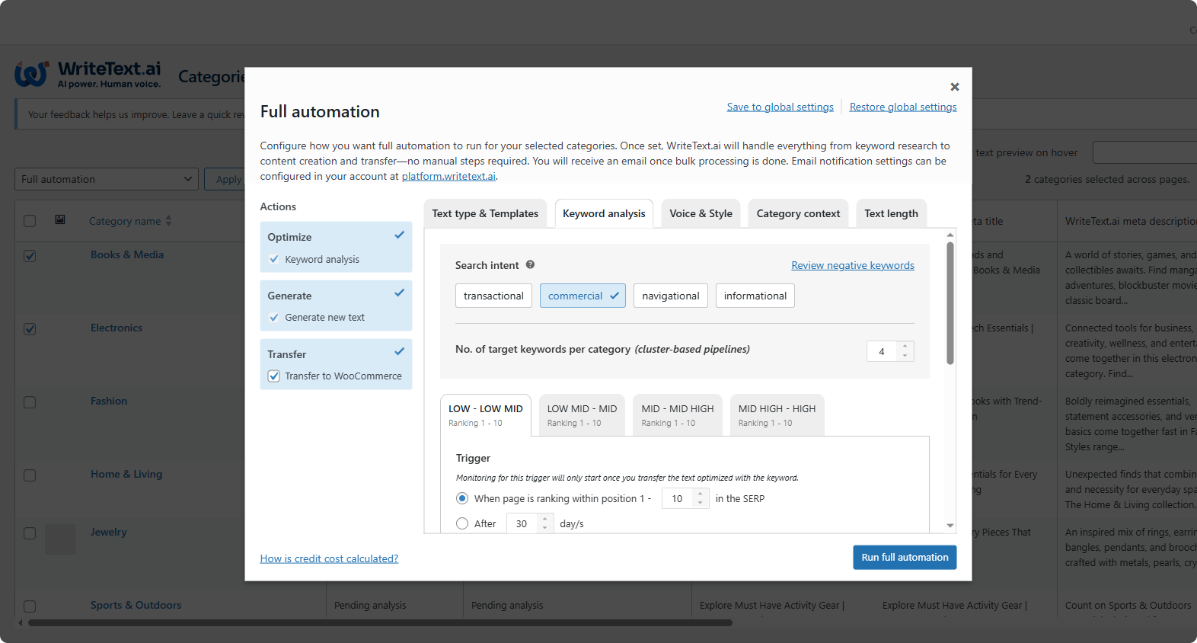Open the Sports & Outdoors category

[x=136, y=605]
